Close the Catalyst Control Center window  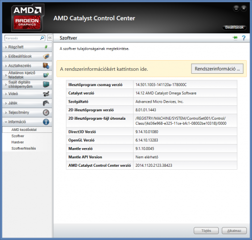click(243, 8)
